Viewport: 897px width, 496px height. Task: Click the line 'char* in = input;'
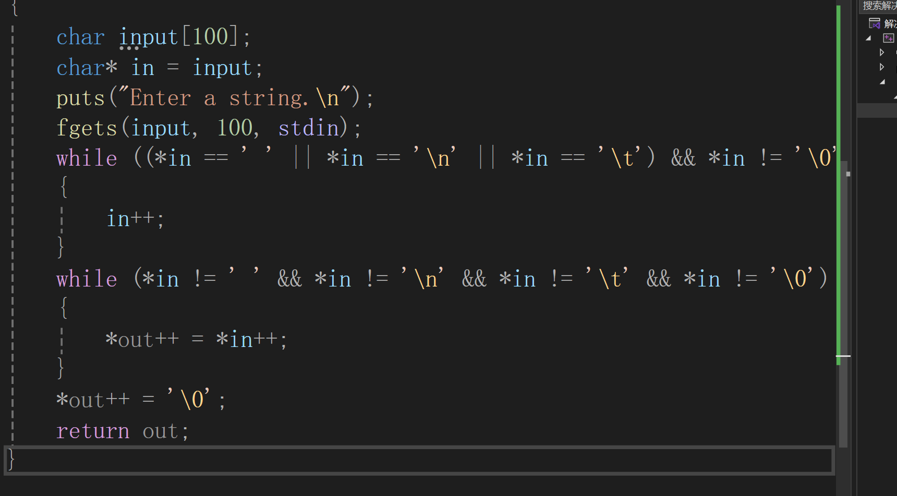coord(160,68)
